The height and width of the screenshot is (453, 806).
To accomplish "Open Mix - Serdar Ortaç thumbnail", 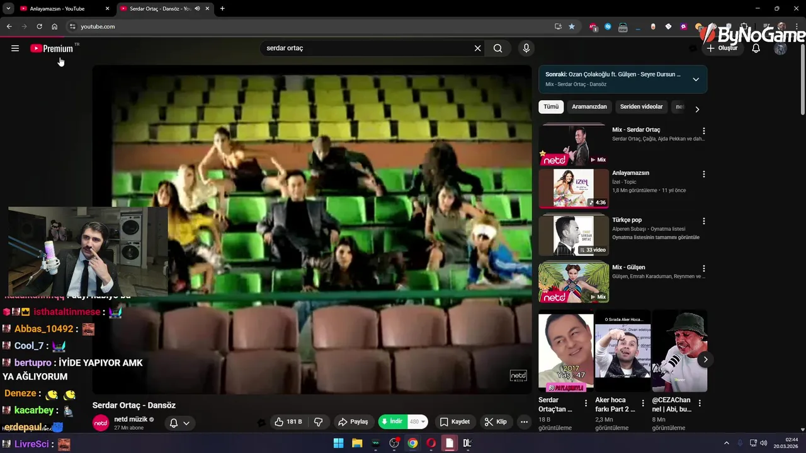I will (x=573, y=145).
